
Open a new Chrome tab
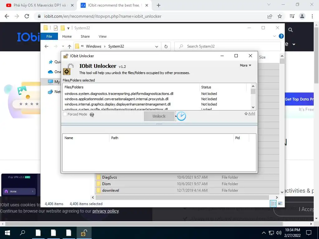tap(159, 6)
